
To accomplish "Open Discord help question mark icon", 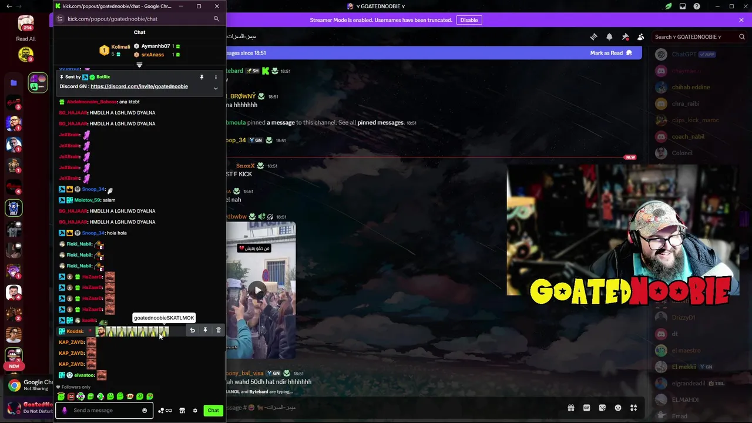I will coord(697,6).
